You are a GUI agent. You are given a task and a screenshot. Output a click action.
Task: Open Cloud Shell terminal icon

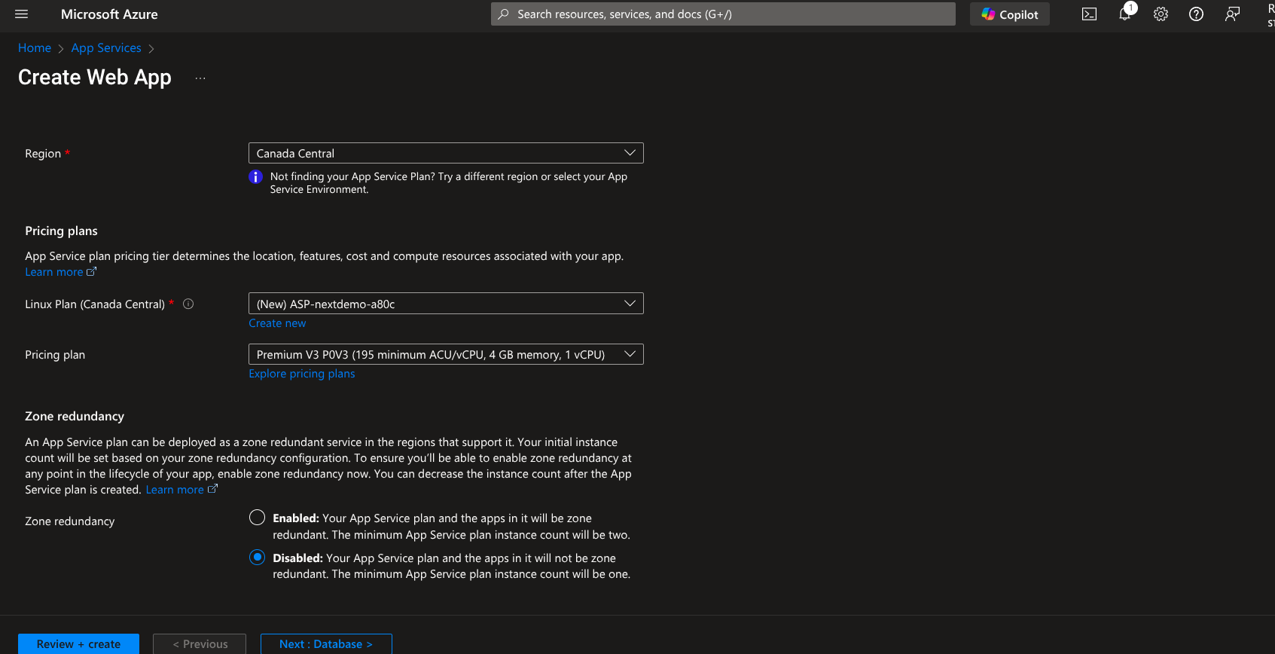click(x=1089, y=14)
